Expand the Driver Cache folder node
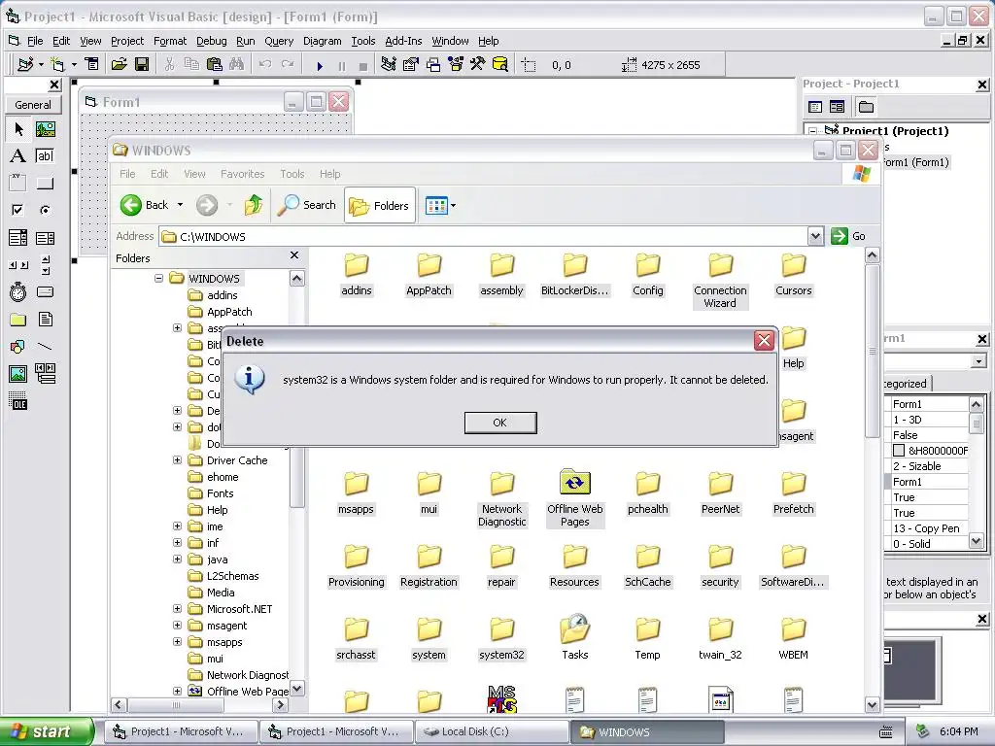This screenshot has width=995, height=746. click(177, 460)
